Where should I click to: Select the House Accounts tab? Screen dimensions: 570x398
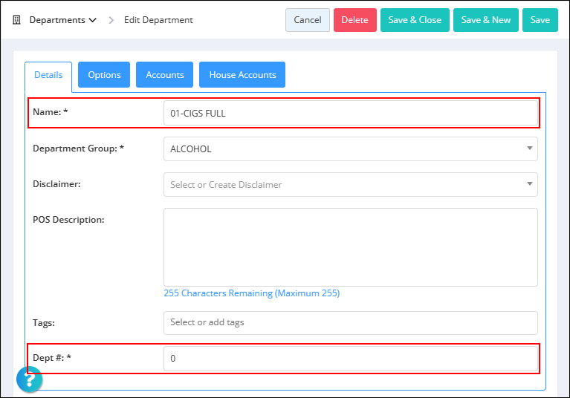[x=242, y=75]
